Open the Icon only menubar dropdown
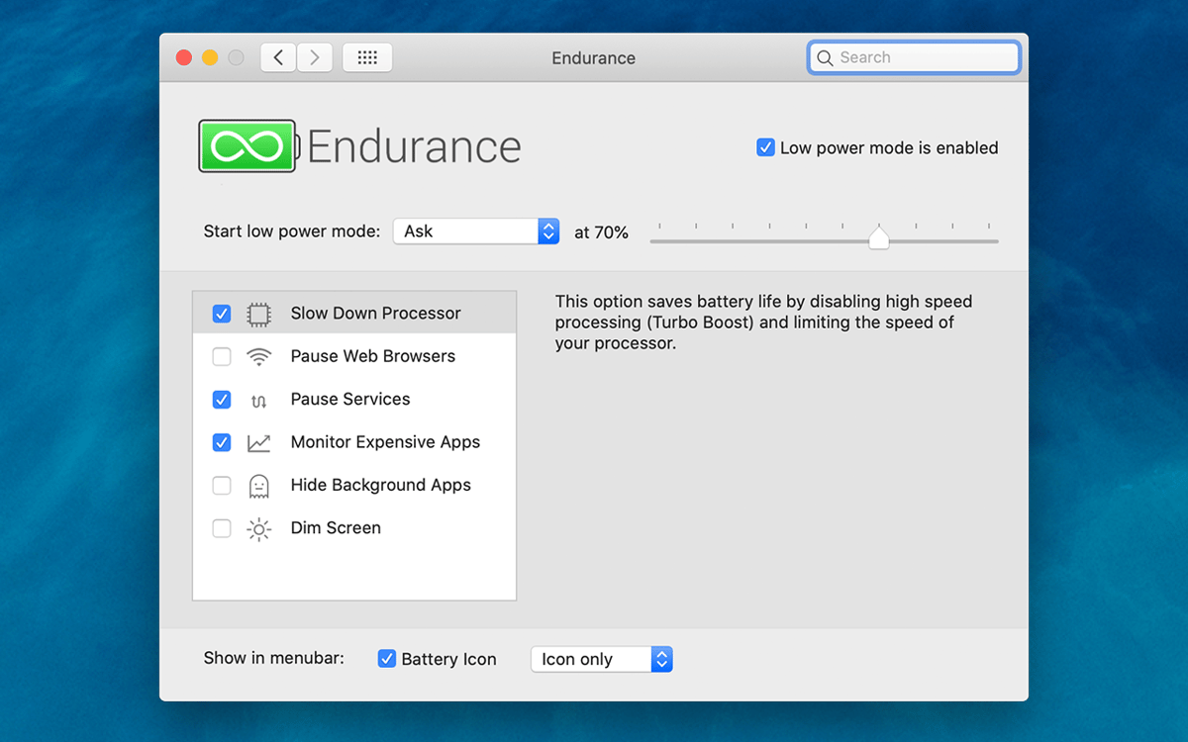Screen dimensions: 1188x742 point(602,659)
